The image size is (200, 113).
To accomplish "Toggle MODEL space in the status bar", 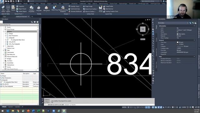I will point(124,107).
